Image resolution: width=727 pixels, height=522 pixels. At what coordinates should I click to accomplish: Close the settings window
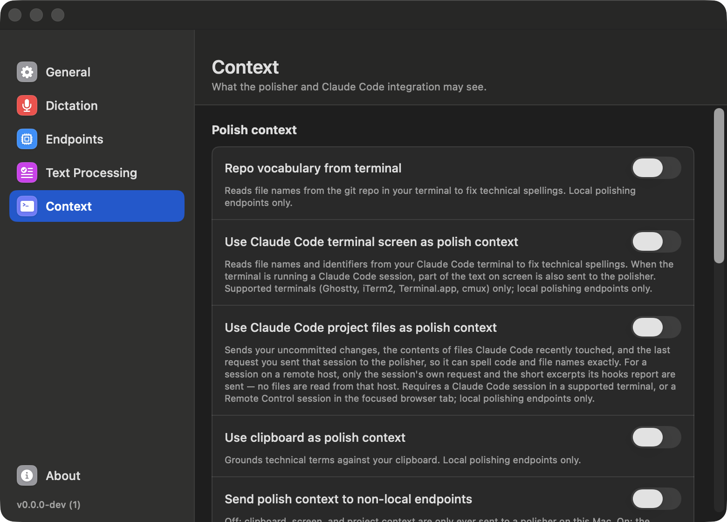15,15
